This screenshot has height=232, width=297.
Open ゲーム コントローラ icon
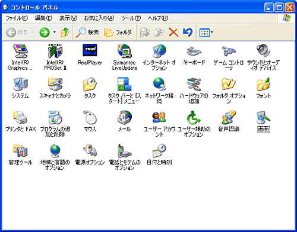tap(229, 51)
